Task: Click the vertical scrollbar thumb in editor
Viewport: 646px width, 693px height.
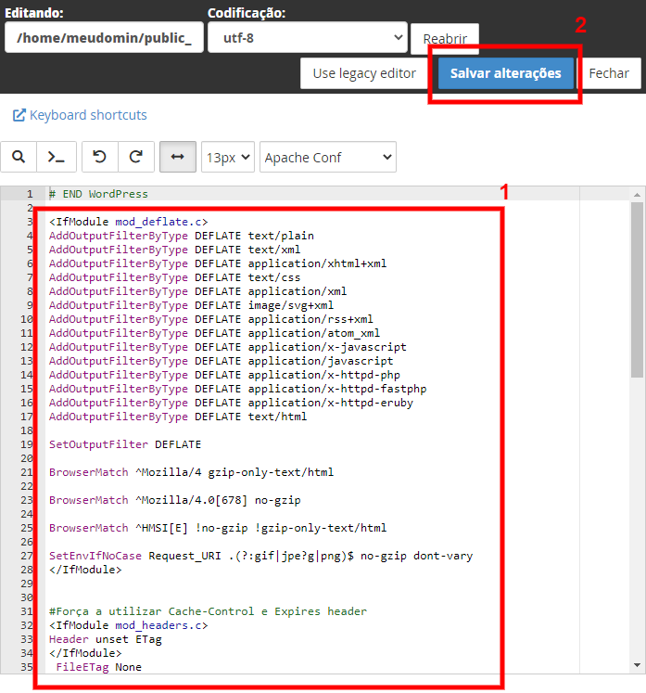Action: click(x=637, y=290)
